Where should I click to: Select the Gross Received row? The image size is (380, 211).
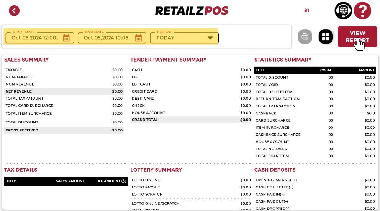(64, 130)
